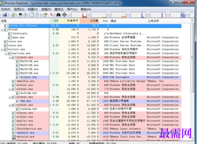Collapse svchost.exe node with PID 772
This screenshot has width=198, height=144.
click(10, 90)
